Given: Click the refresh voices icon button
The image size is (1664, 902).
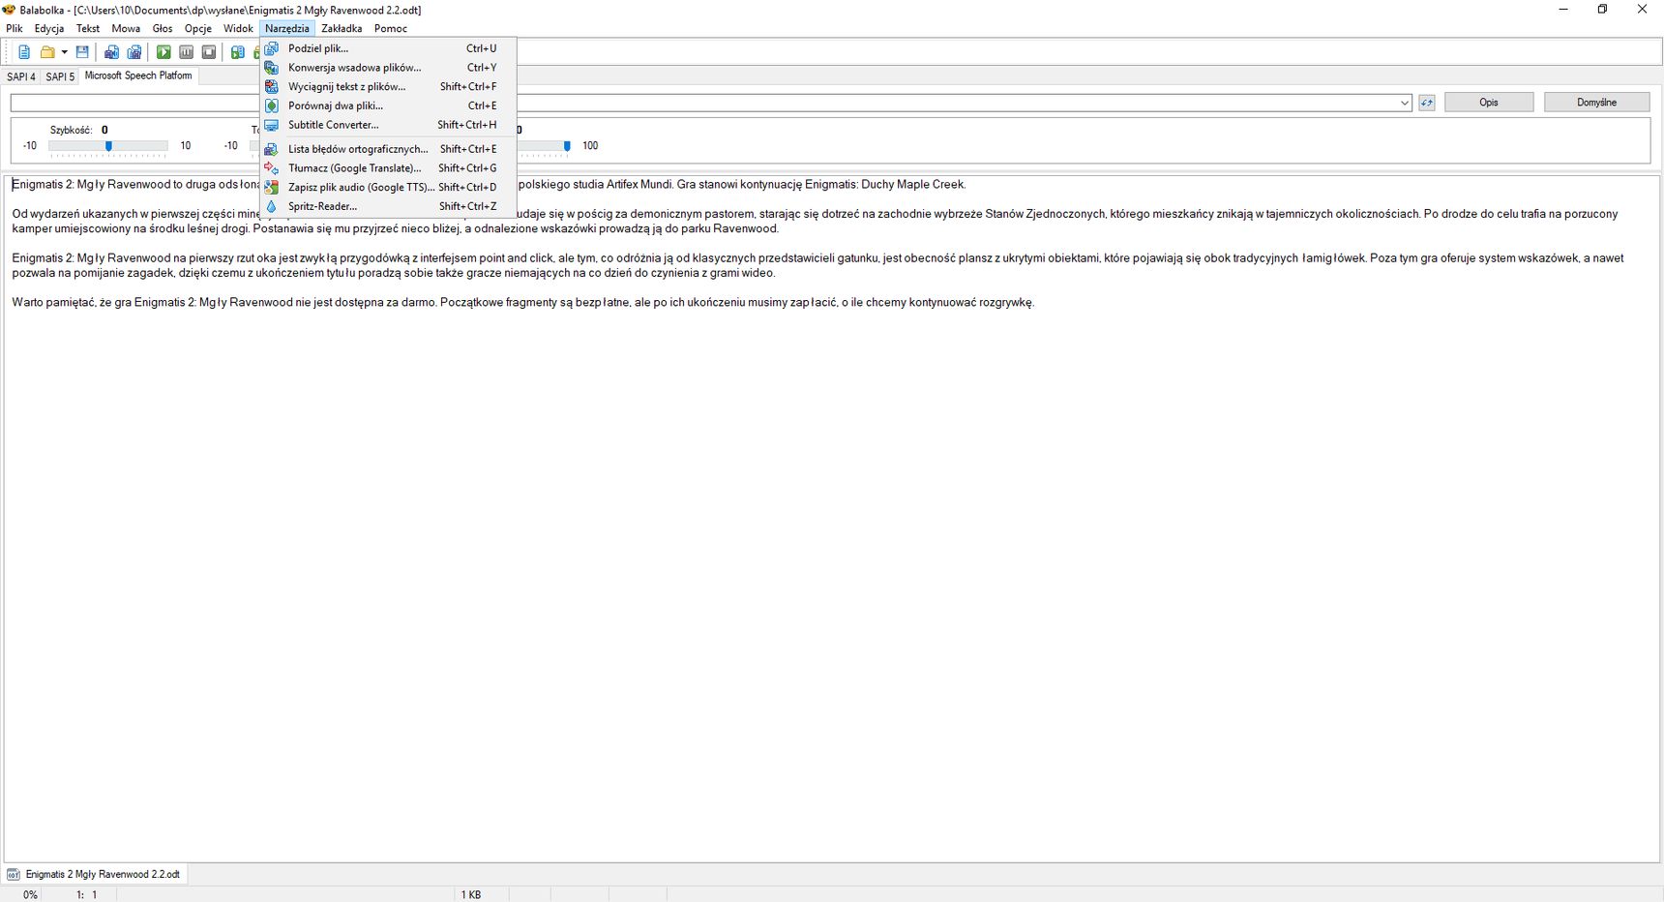Looking at the screenshot, I should tap(1427, 103).
